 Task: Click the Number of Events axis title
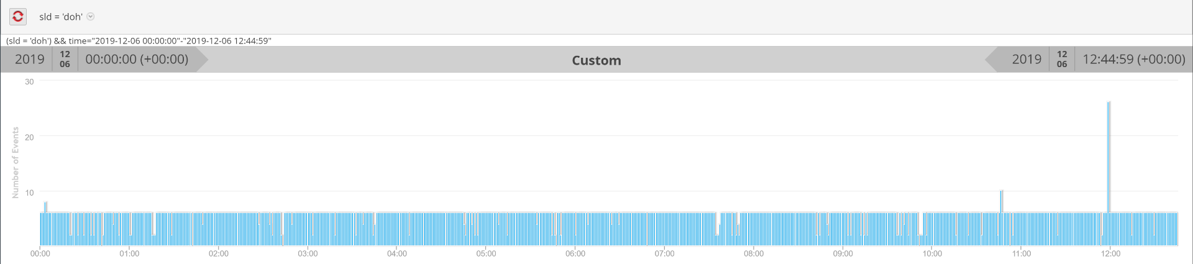16,163
